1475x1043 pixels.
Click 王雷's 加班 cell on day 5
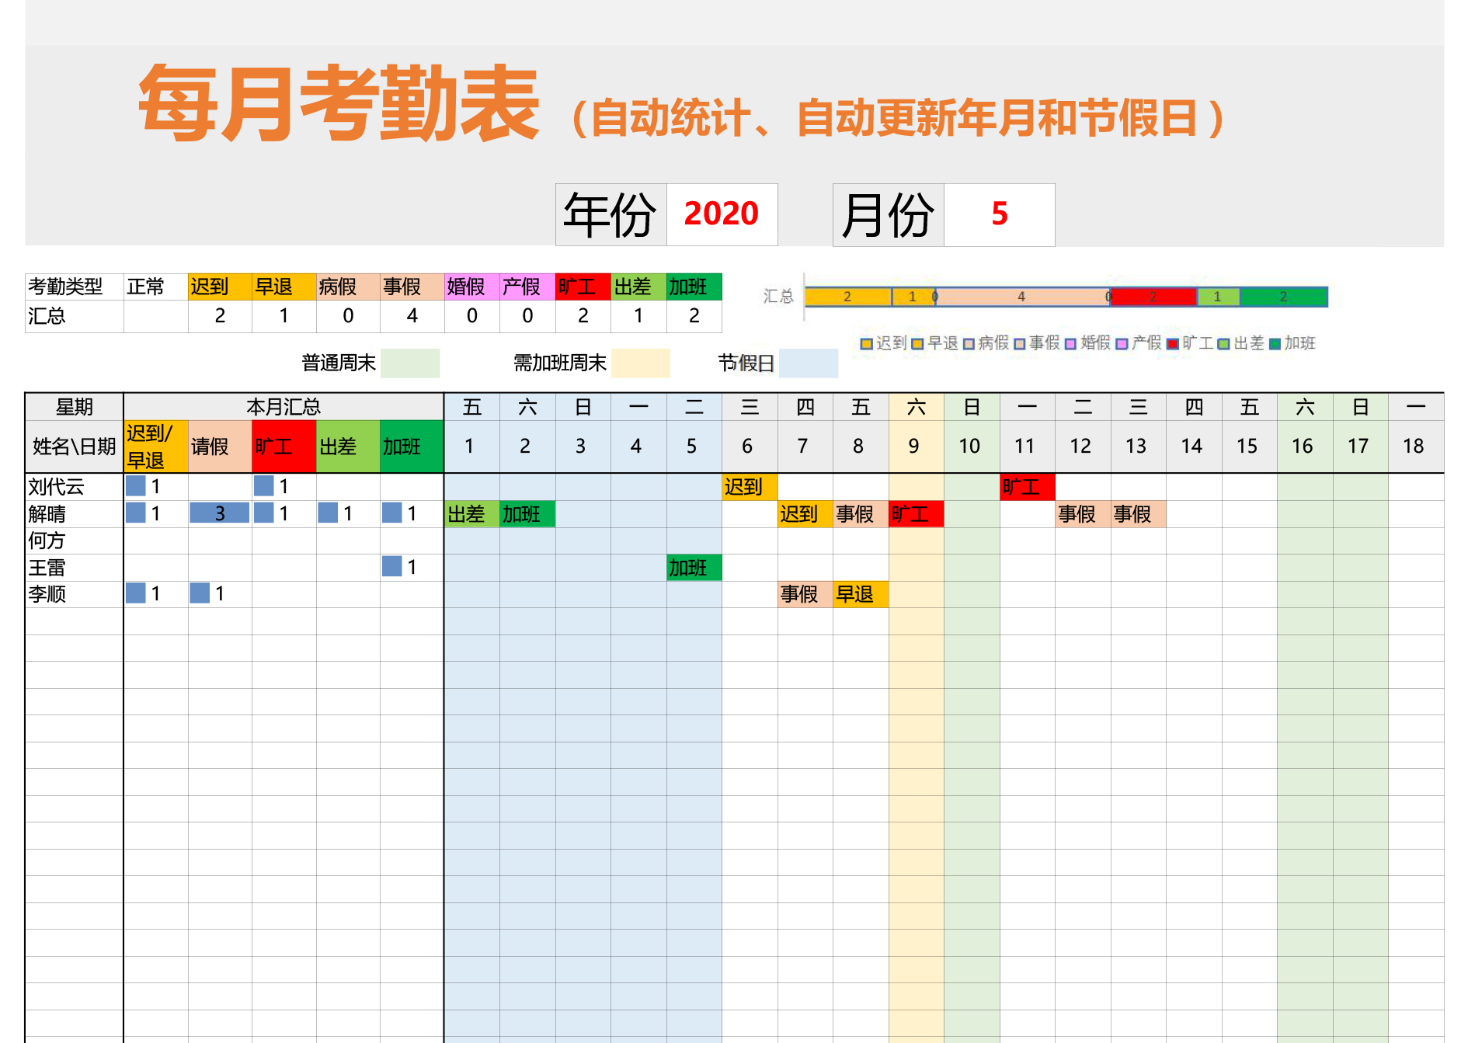click(x=692, y=568)
